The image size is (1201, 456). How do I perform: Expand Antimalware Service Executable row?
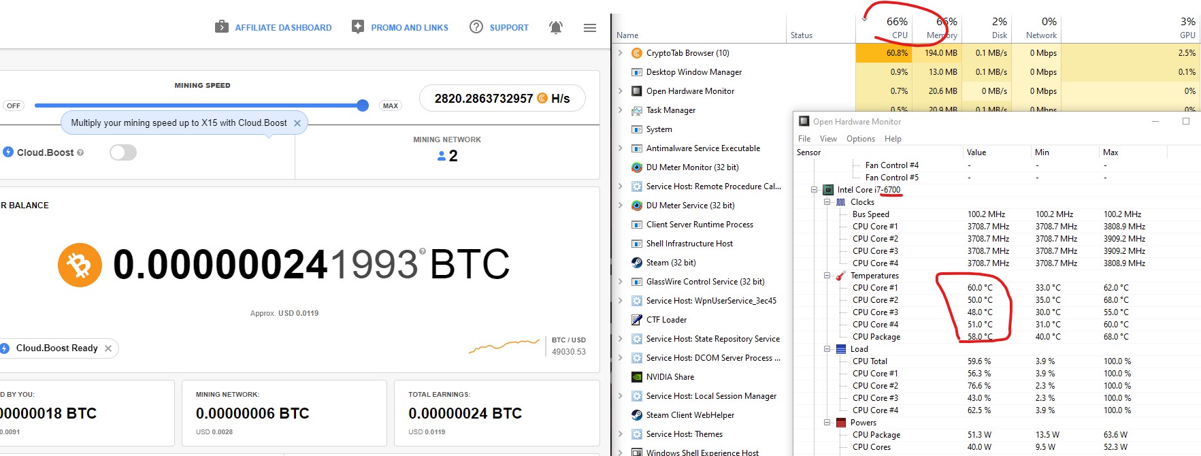620,148
